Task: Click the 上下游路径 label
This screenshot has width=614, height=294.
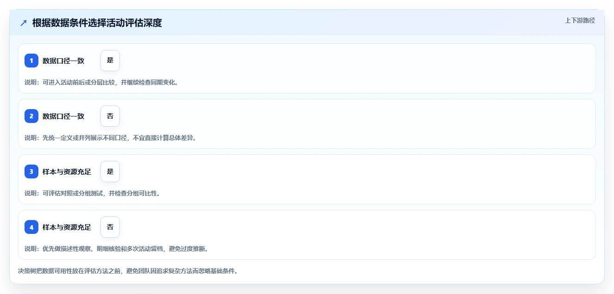Action: pyautogui.click(x=580, y=20)
